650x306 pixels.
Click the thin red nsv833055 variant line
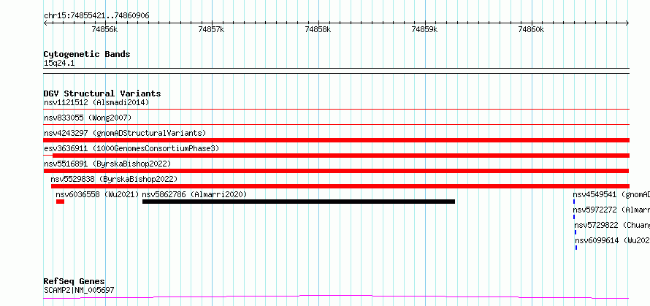pyautogui.click(x=337, y=125)
